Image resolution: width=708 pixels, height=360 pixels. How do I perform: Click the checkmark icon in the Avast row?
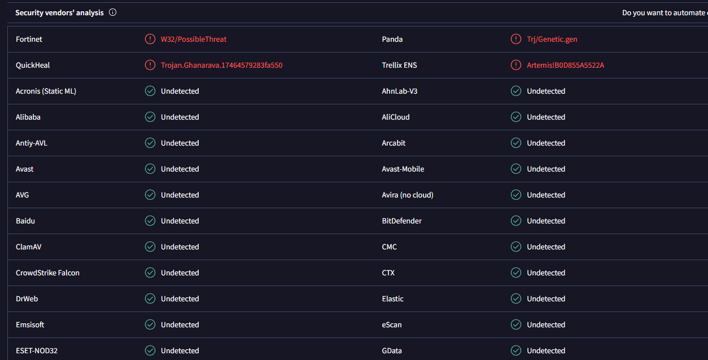point(150,169)
